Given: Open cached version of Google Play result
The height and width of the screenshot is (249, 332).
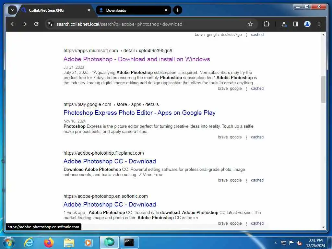Looking at the screenshot, I should coord(257,137).
